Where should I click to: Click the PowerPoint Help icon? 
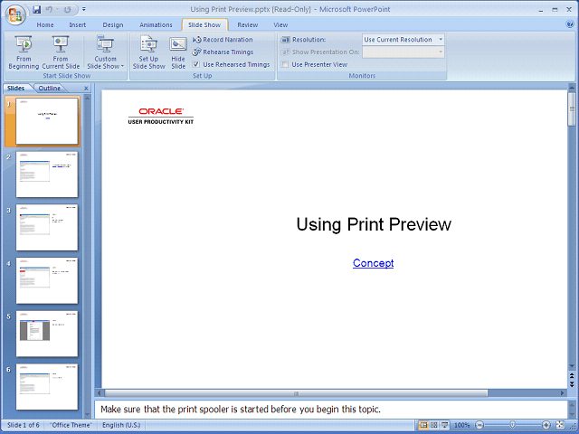click(569, 24)
